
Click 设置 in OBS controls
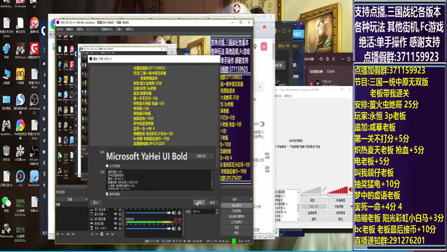[236, 227]
